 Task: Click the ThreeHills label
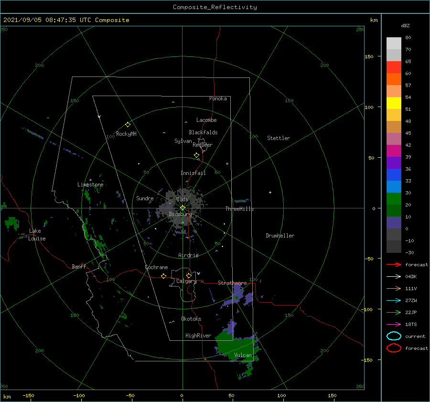click(x=239, y=209)
